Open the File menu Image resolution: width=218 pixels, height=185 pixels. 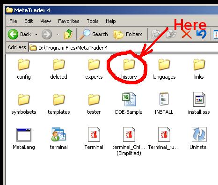13,21
